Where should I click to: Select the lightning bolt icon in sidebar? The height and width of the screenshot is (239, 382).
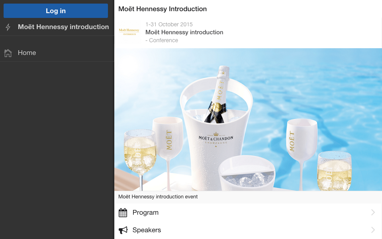pyautogui.click(x=8, y=27)
